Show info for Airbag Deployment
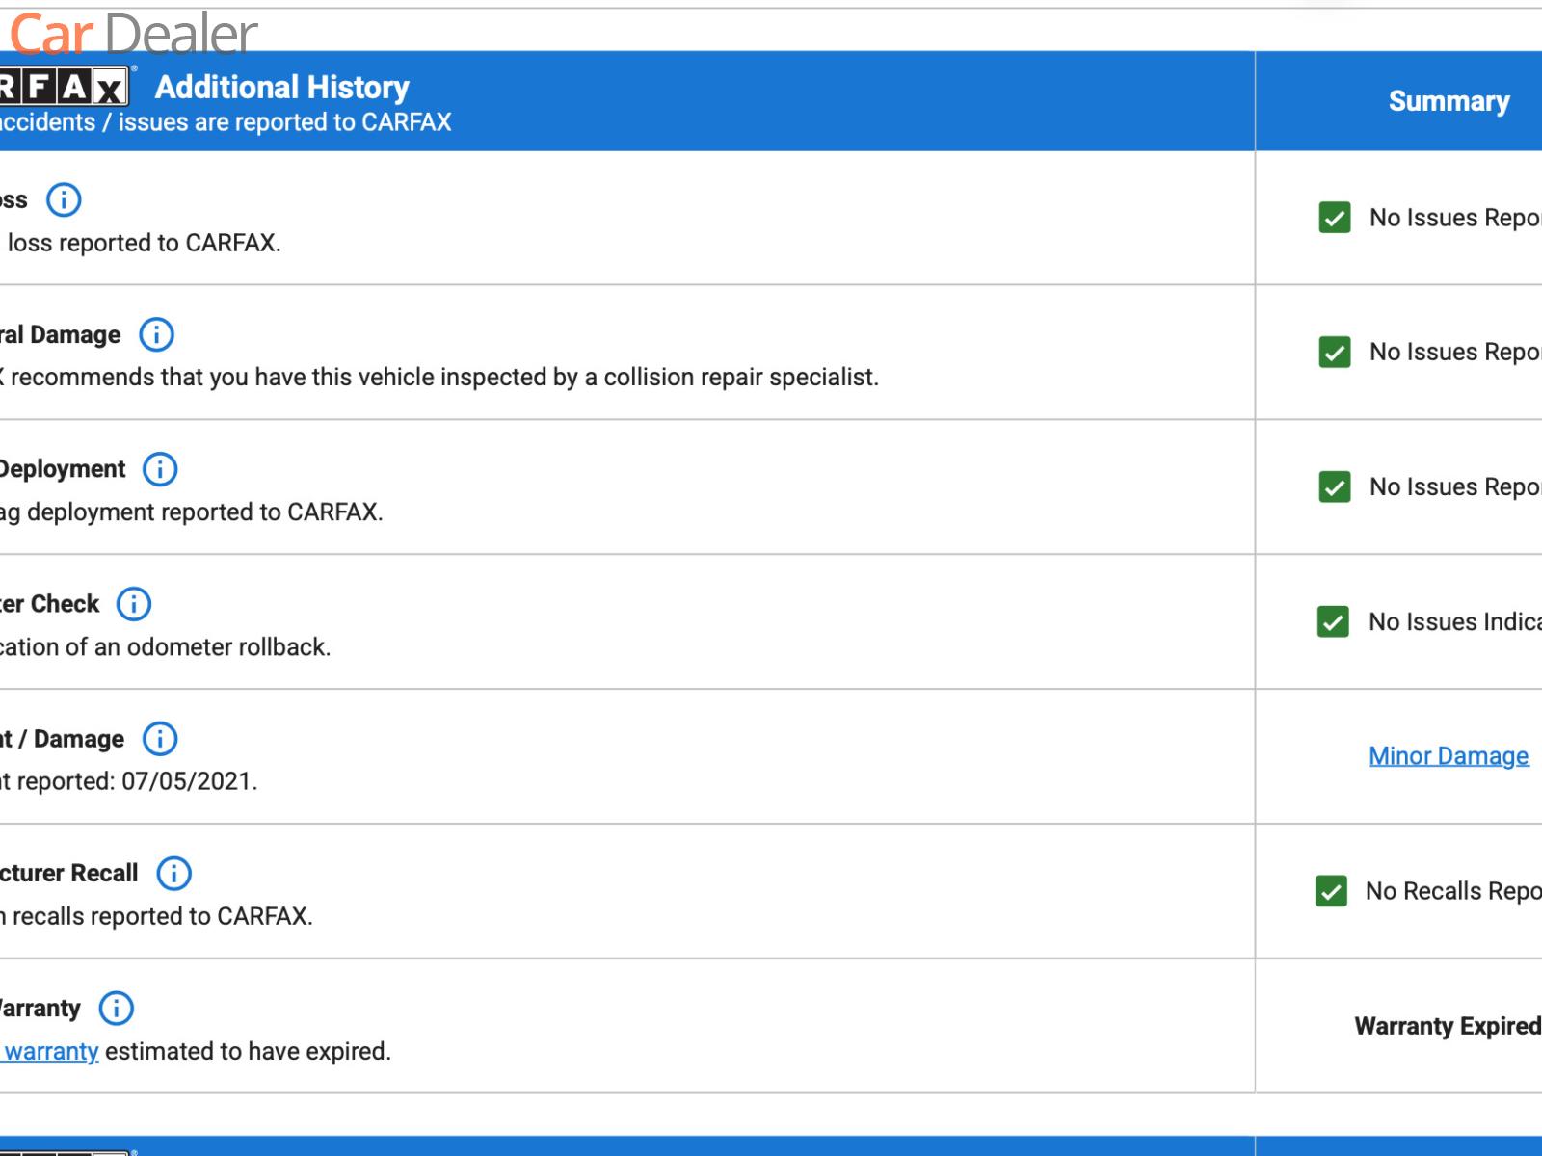This screenshot has height=1156, width=1542. (x=160, y=470)
